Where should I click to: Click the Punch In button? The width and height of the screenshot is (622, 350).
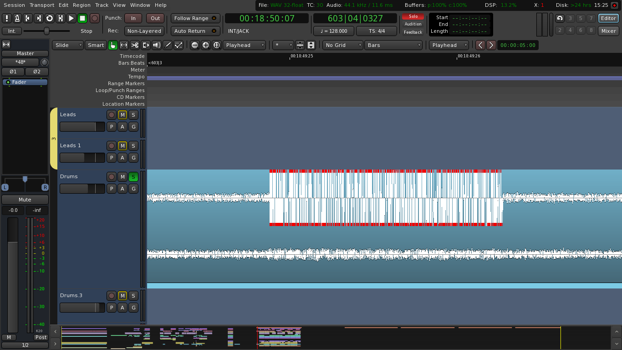pos(133,18)
